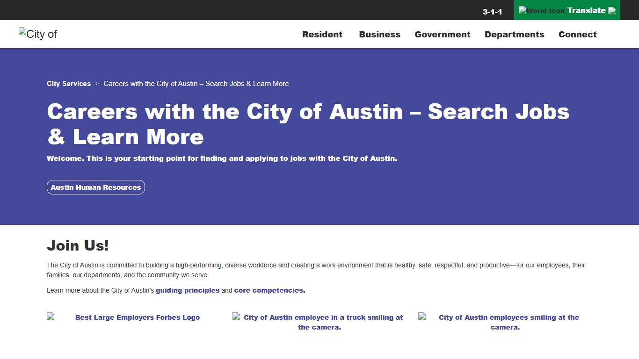
Task: Open the Connect menu
Action: pos(577,34)
